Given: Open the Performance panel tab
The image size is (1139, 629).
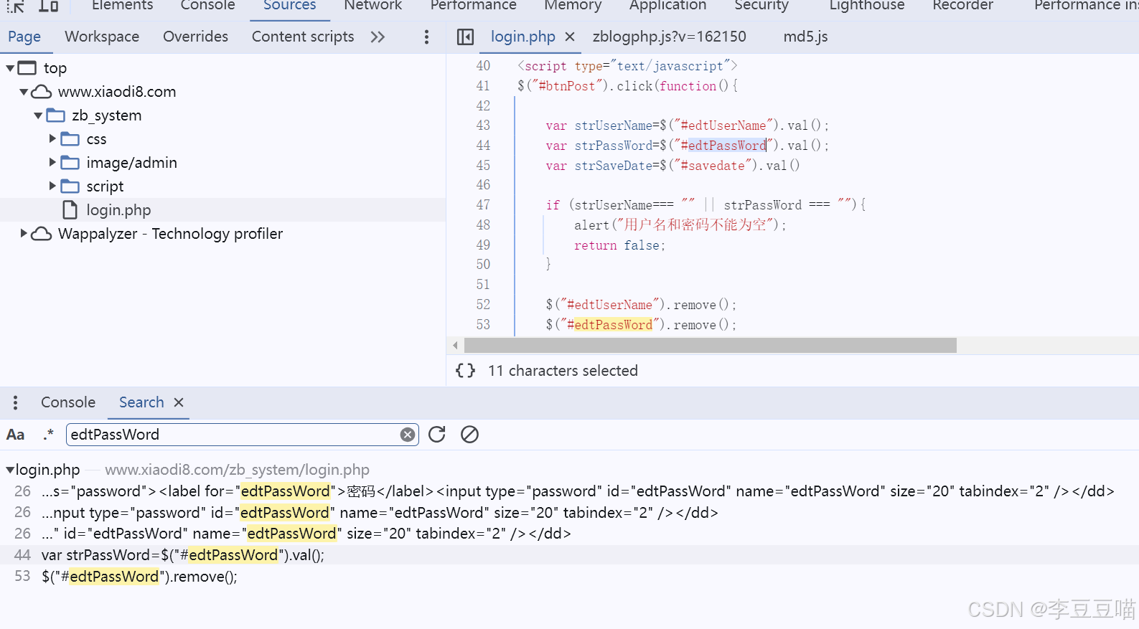Looking at the screenshot, I should [x=473, y=6].
